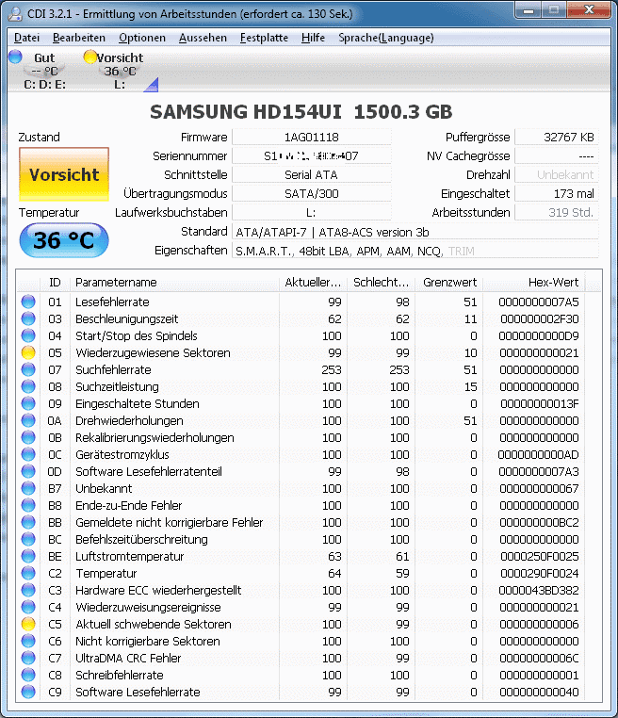The height and width of the screenshot is (718, 618).
Task: Open the Festplatte menu
Action: (x=264, y=38)
